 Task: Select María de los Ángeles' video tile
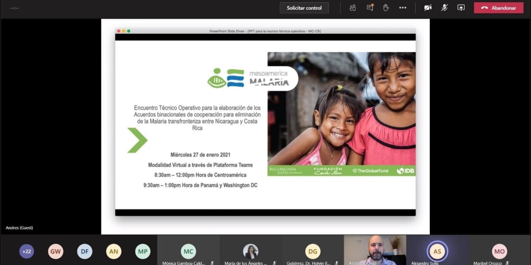[251, 251]
